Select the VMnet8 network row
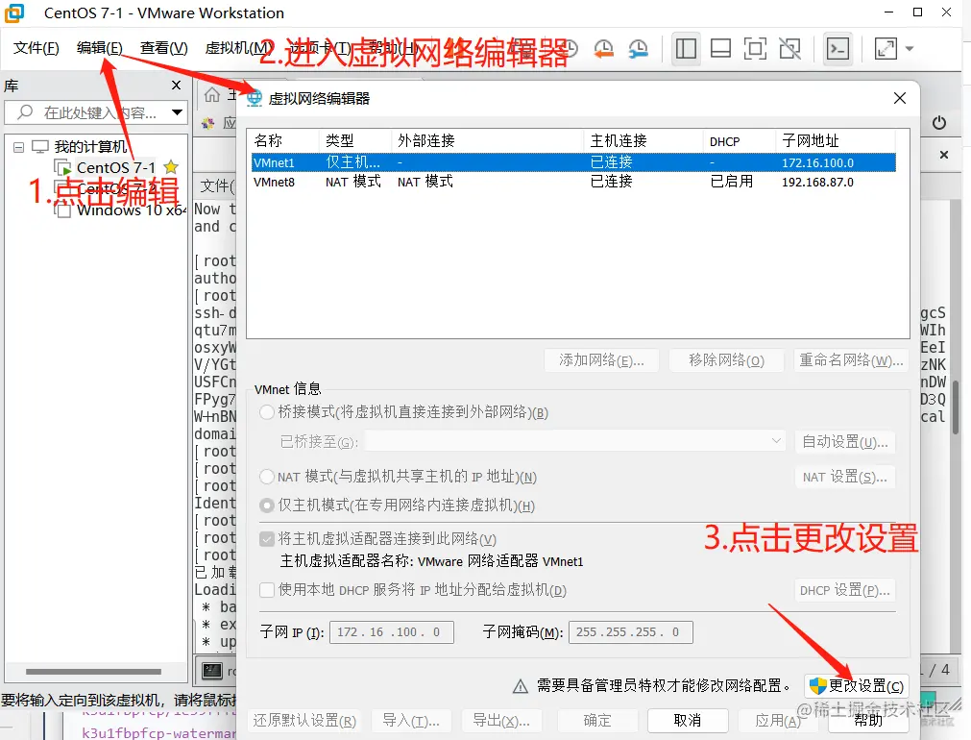The width and height of the screenshot is (971, 740). click(573, 182)
